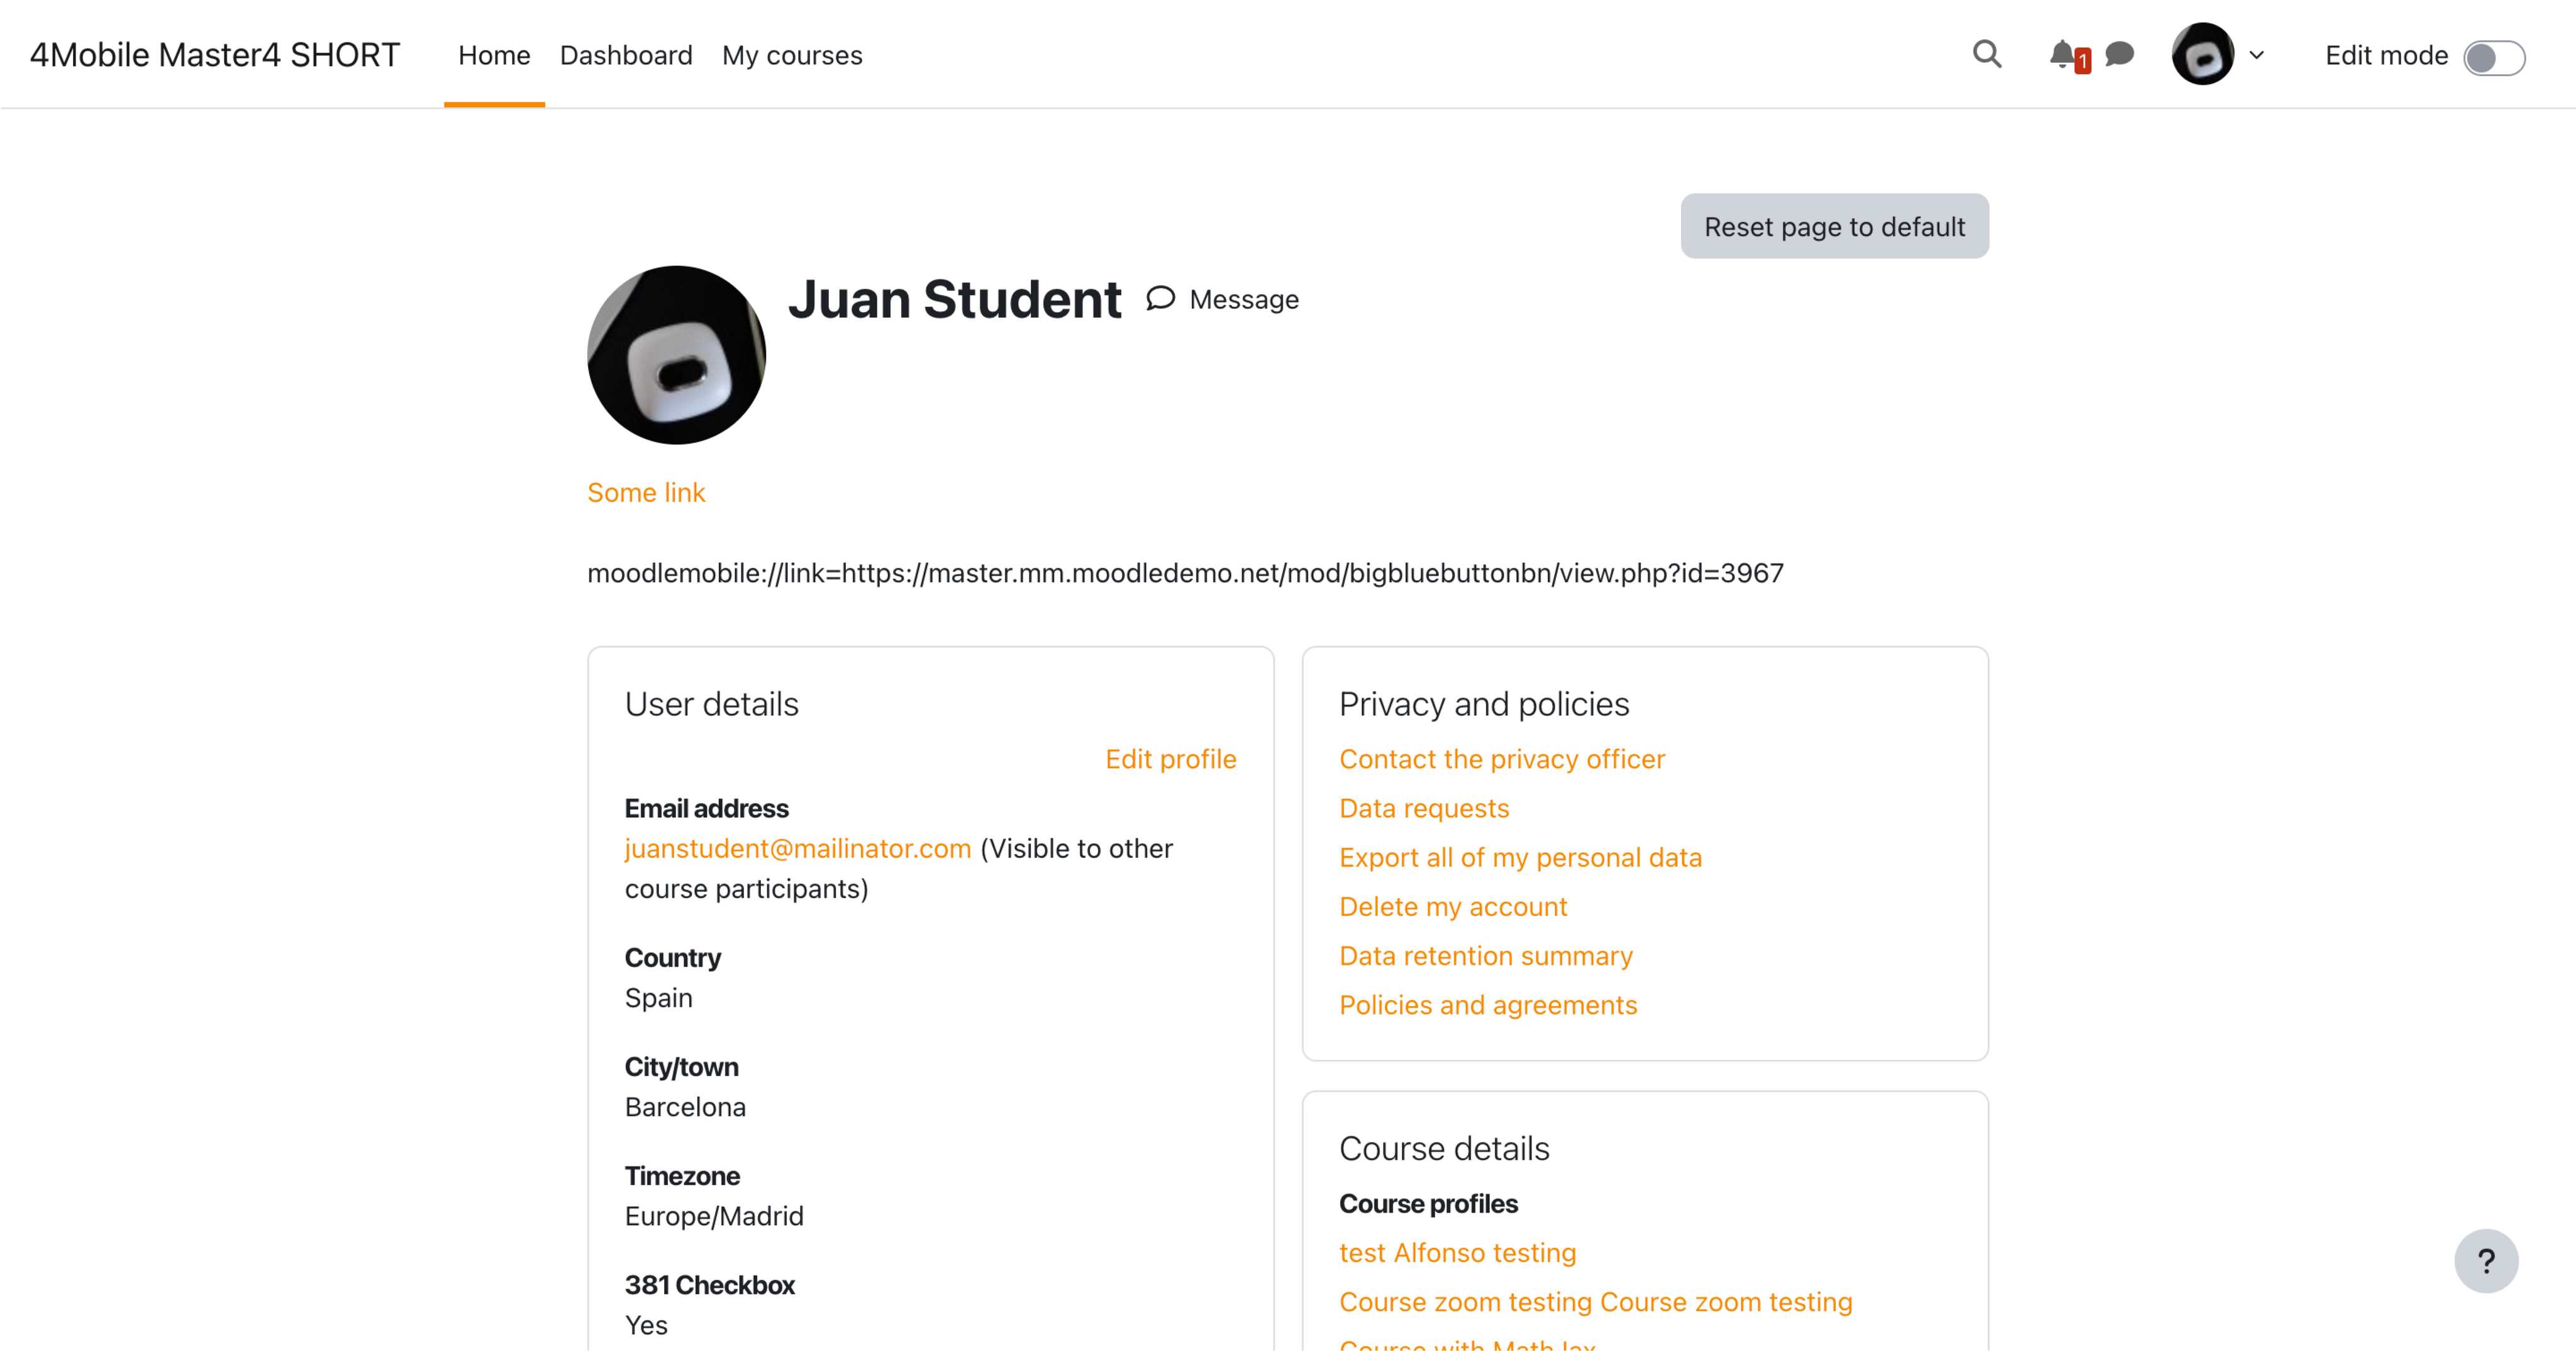Screen dimensions: 2576x1351
Task: Click Juan Student's large profile picture
Action: click(x=677, y=355)
